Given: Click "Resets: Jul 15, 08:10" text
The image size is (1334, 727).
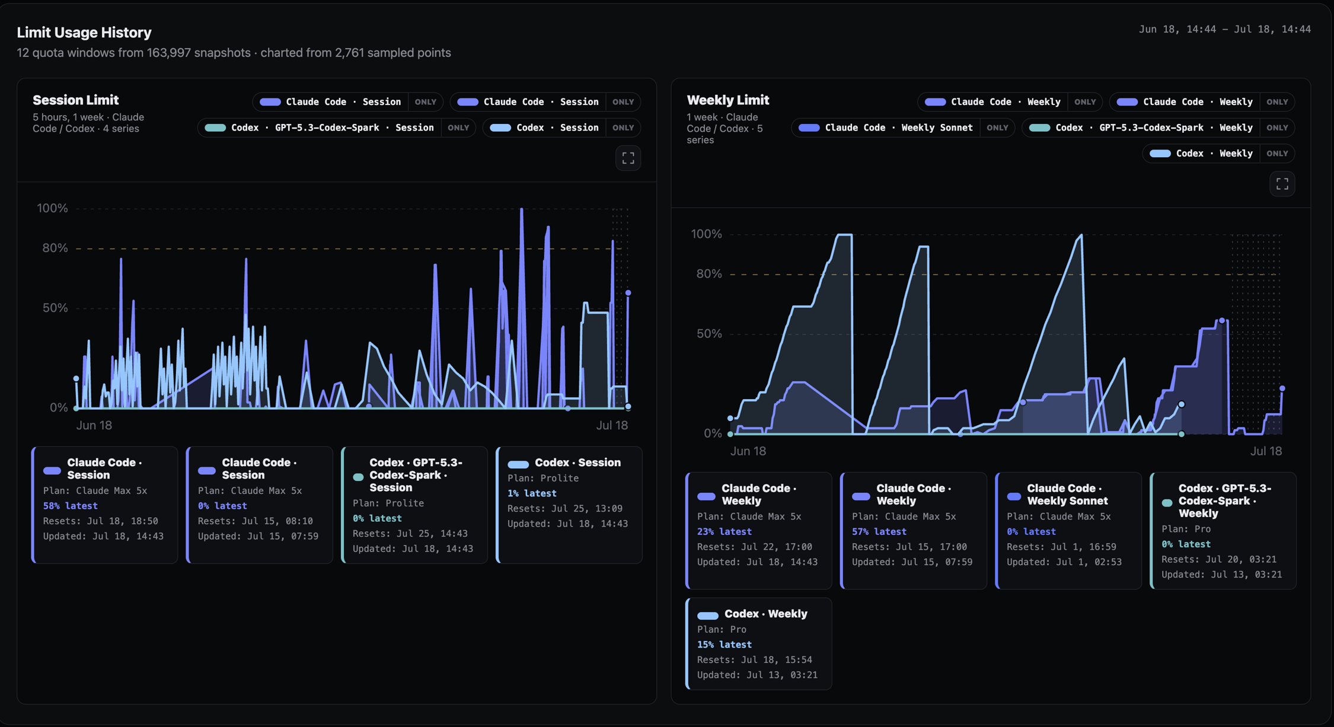Looking at the screenshot, I should 255,521.
